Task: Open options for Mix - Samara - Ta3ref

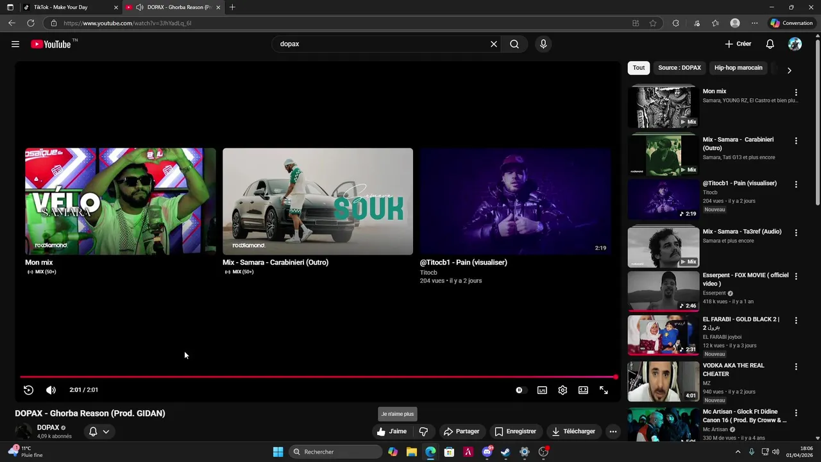Action: (x=796, y=232)
